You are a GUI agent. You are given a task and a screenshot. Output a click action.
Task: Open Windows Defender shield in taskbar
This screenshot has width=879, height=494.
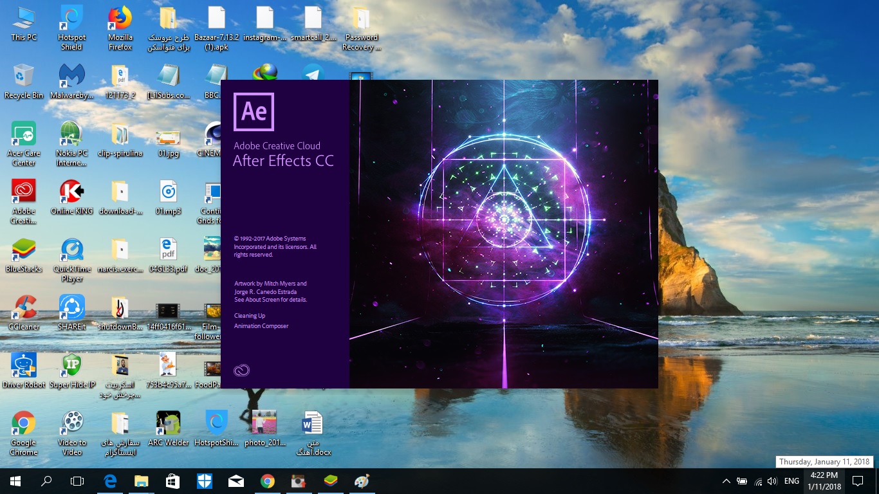pos(205,481)
